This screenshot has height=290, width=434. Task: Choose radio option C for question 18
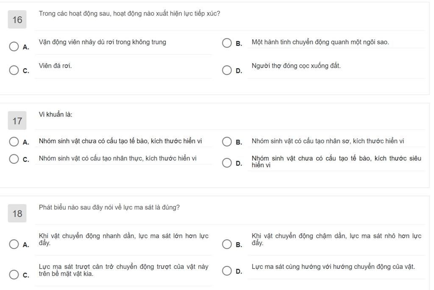click(14, 274)
